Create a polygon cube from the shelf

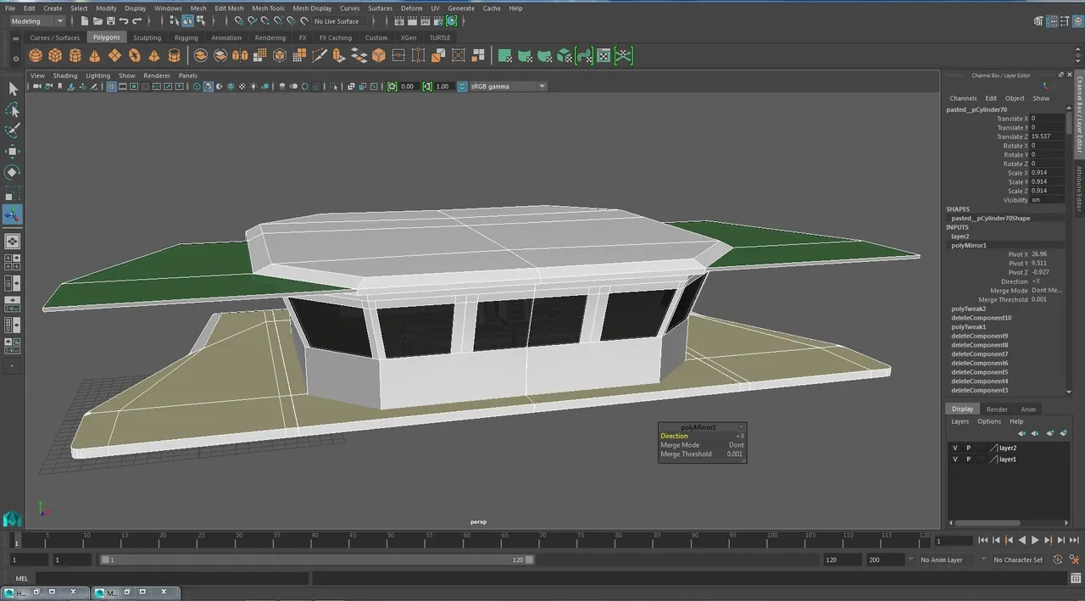(x=55, y=56)
